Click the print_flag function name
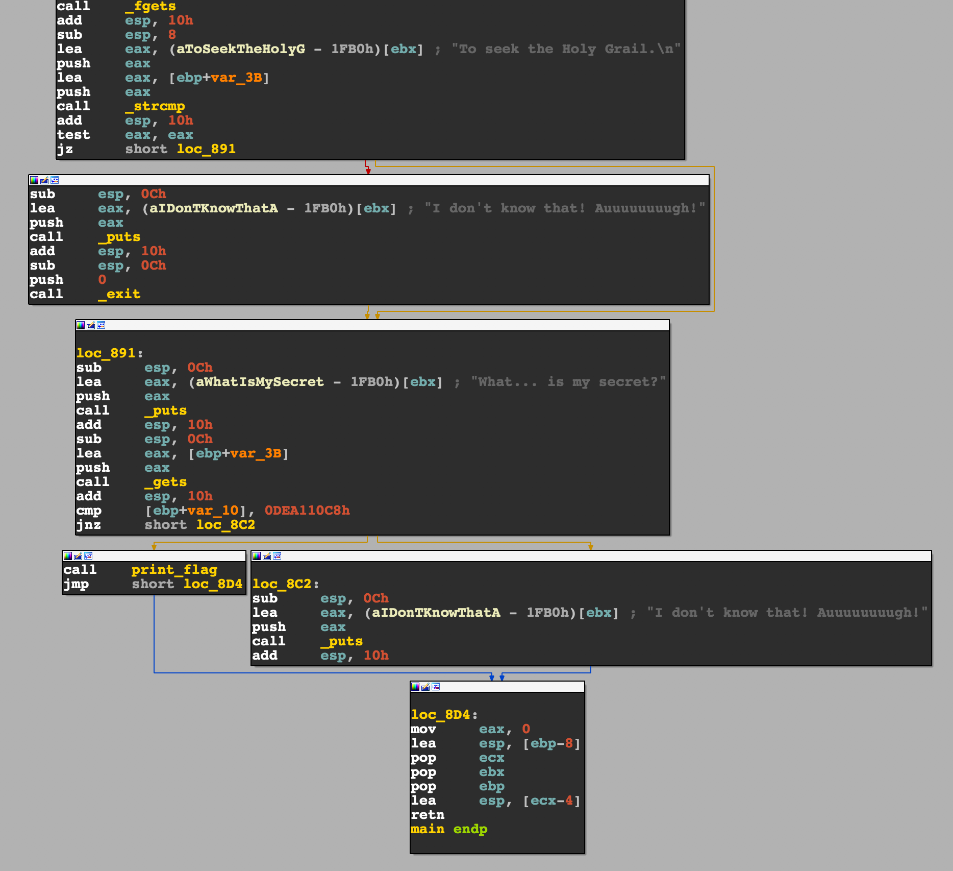 coord(174,570)
